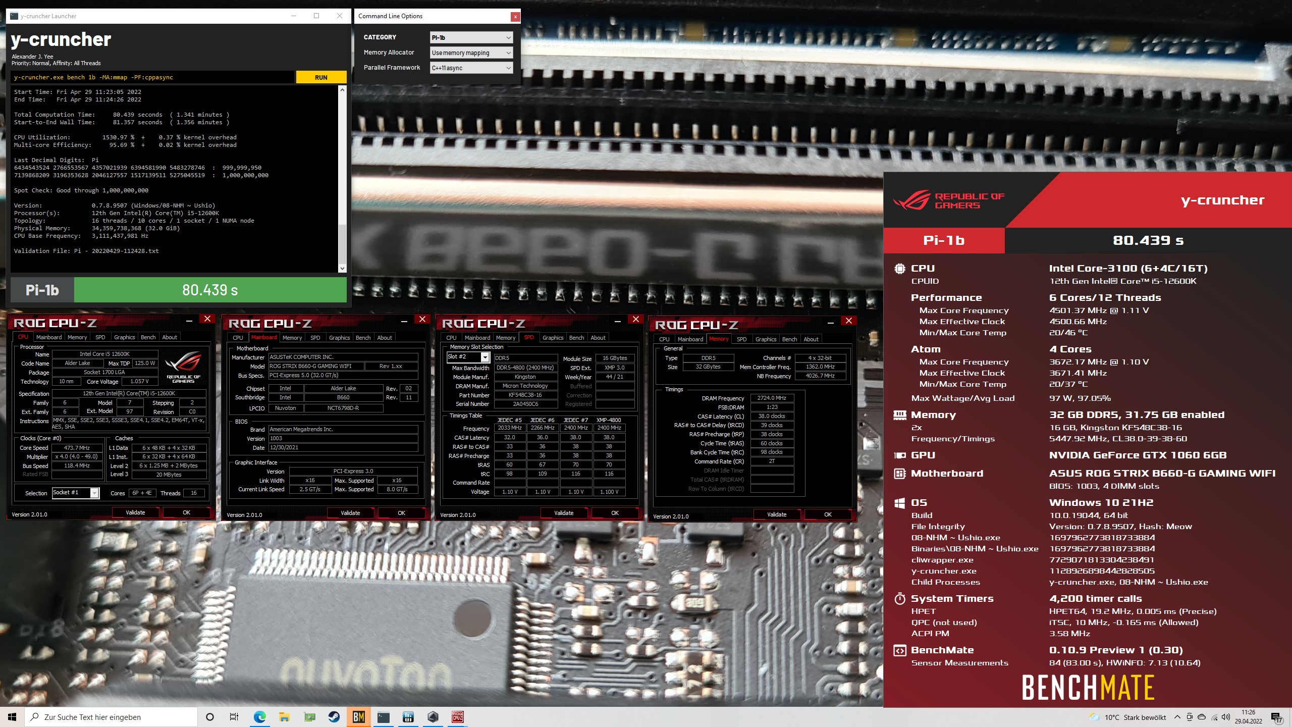The width and height of the screenshot is (1292, 727).
Task: Switch to the Memory tab in the CPU-Z SPD window
Action: pyautogui.click(x=506, y=338)
